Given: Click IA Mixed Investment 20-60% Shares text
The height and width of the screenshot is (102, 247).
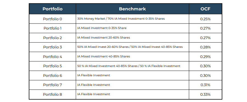Looking at the screenshot, I should pos(103,38).
